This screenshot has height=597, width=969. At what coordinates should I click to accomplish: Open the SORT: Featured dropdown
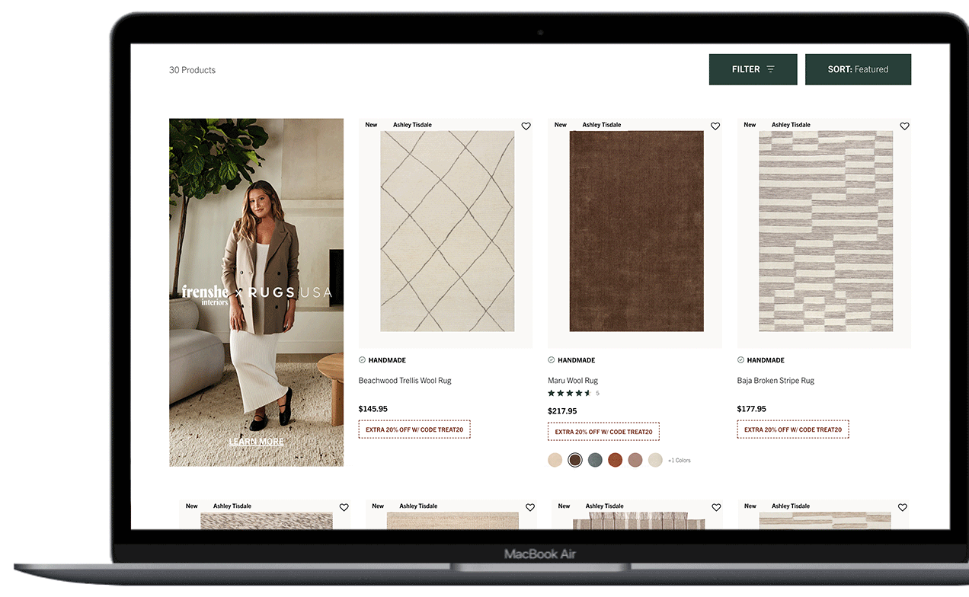(x=858, y=69)
